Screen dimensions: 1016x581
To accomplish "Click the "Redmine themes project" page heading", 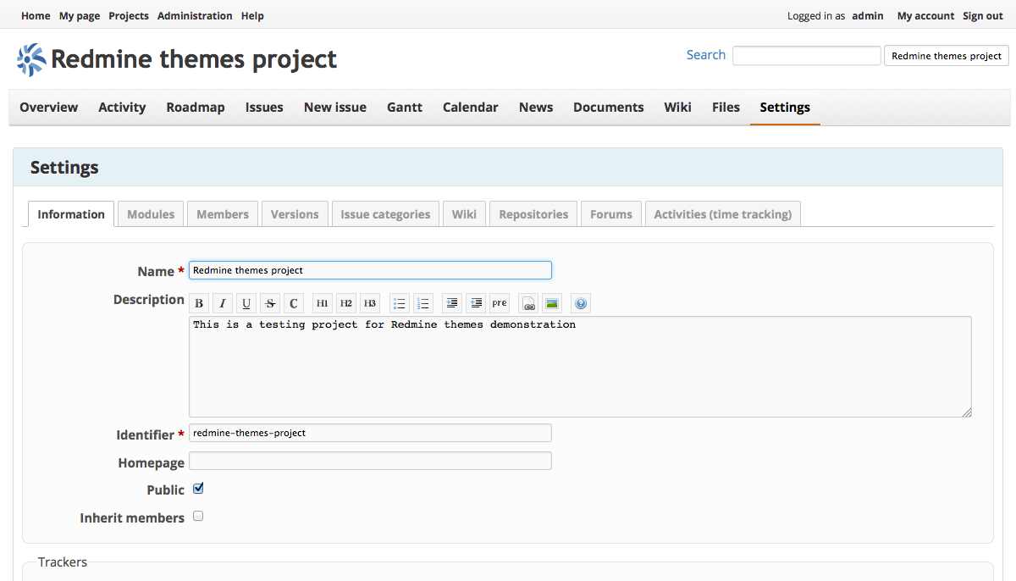I will click(x=194, y=59).
